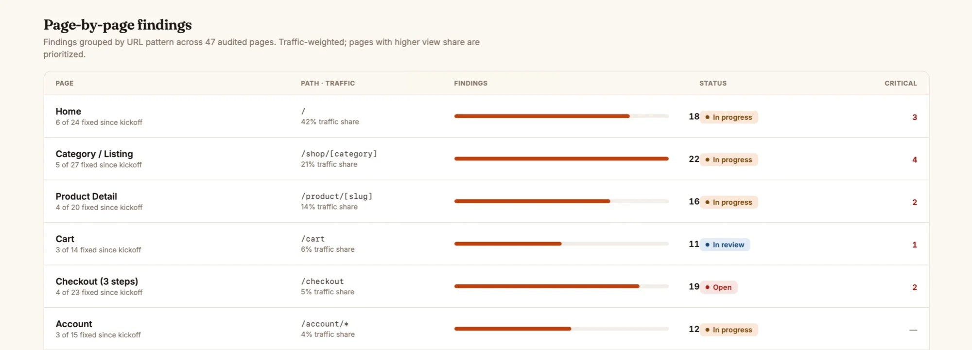Click the 4% traffic share text

(x=328, y=334)
